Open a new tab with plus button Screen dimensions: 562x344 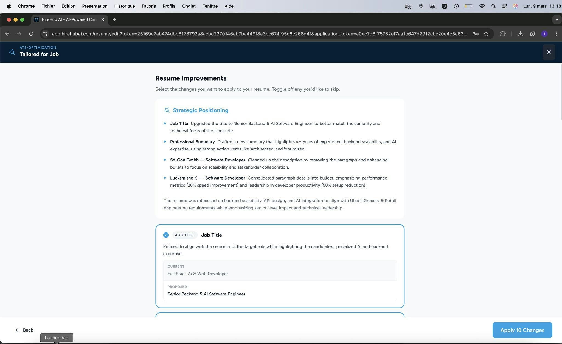tap(114, 19)
